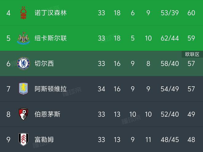Viewport: 203px width, 152px height.
Task: Click the Nottingham Forest club crest
Action: coord(23,13)
